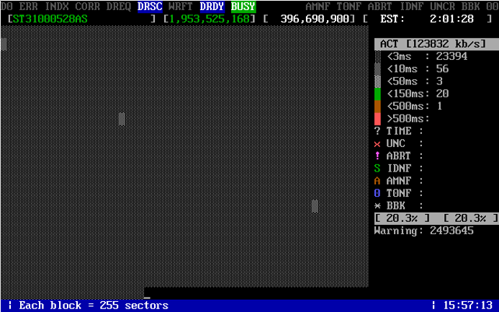Click the magenta exclamation ABRT legend symbol
The width and height of the screenshot is (499, 312).
click(x=377, y=156)
